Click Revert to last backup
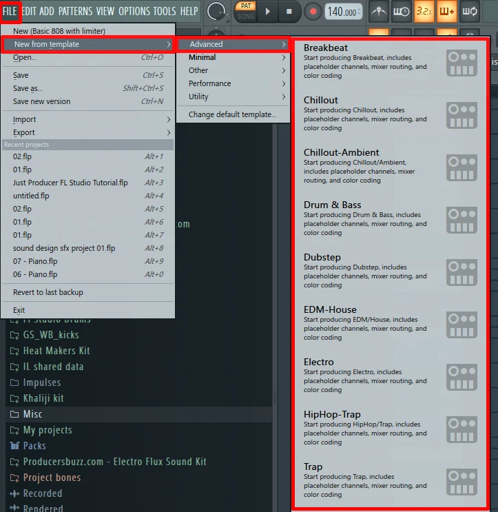This screenshot has height=512, width=498. [x=88, y=292]
